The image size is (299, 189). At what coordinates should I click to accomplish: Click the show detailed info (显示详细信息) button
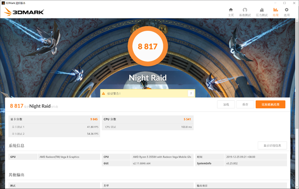pos(272,146)
